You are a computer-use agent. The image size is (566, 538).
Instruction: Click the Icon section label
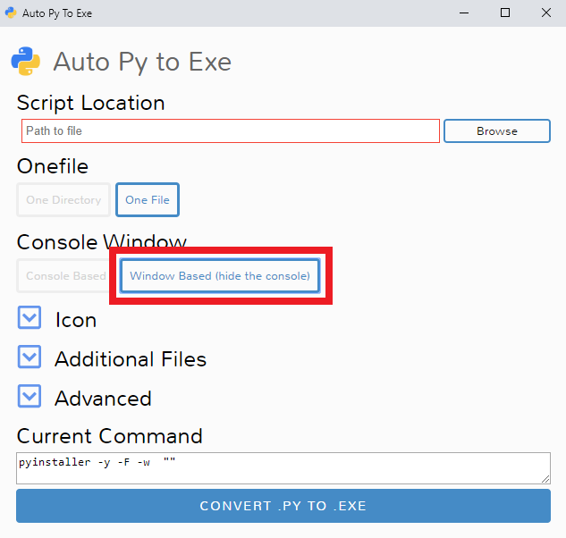pos(76,320)
